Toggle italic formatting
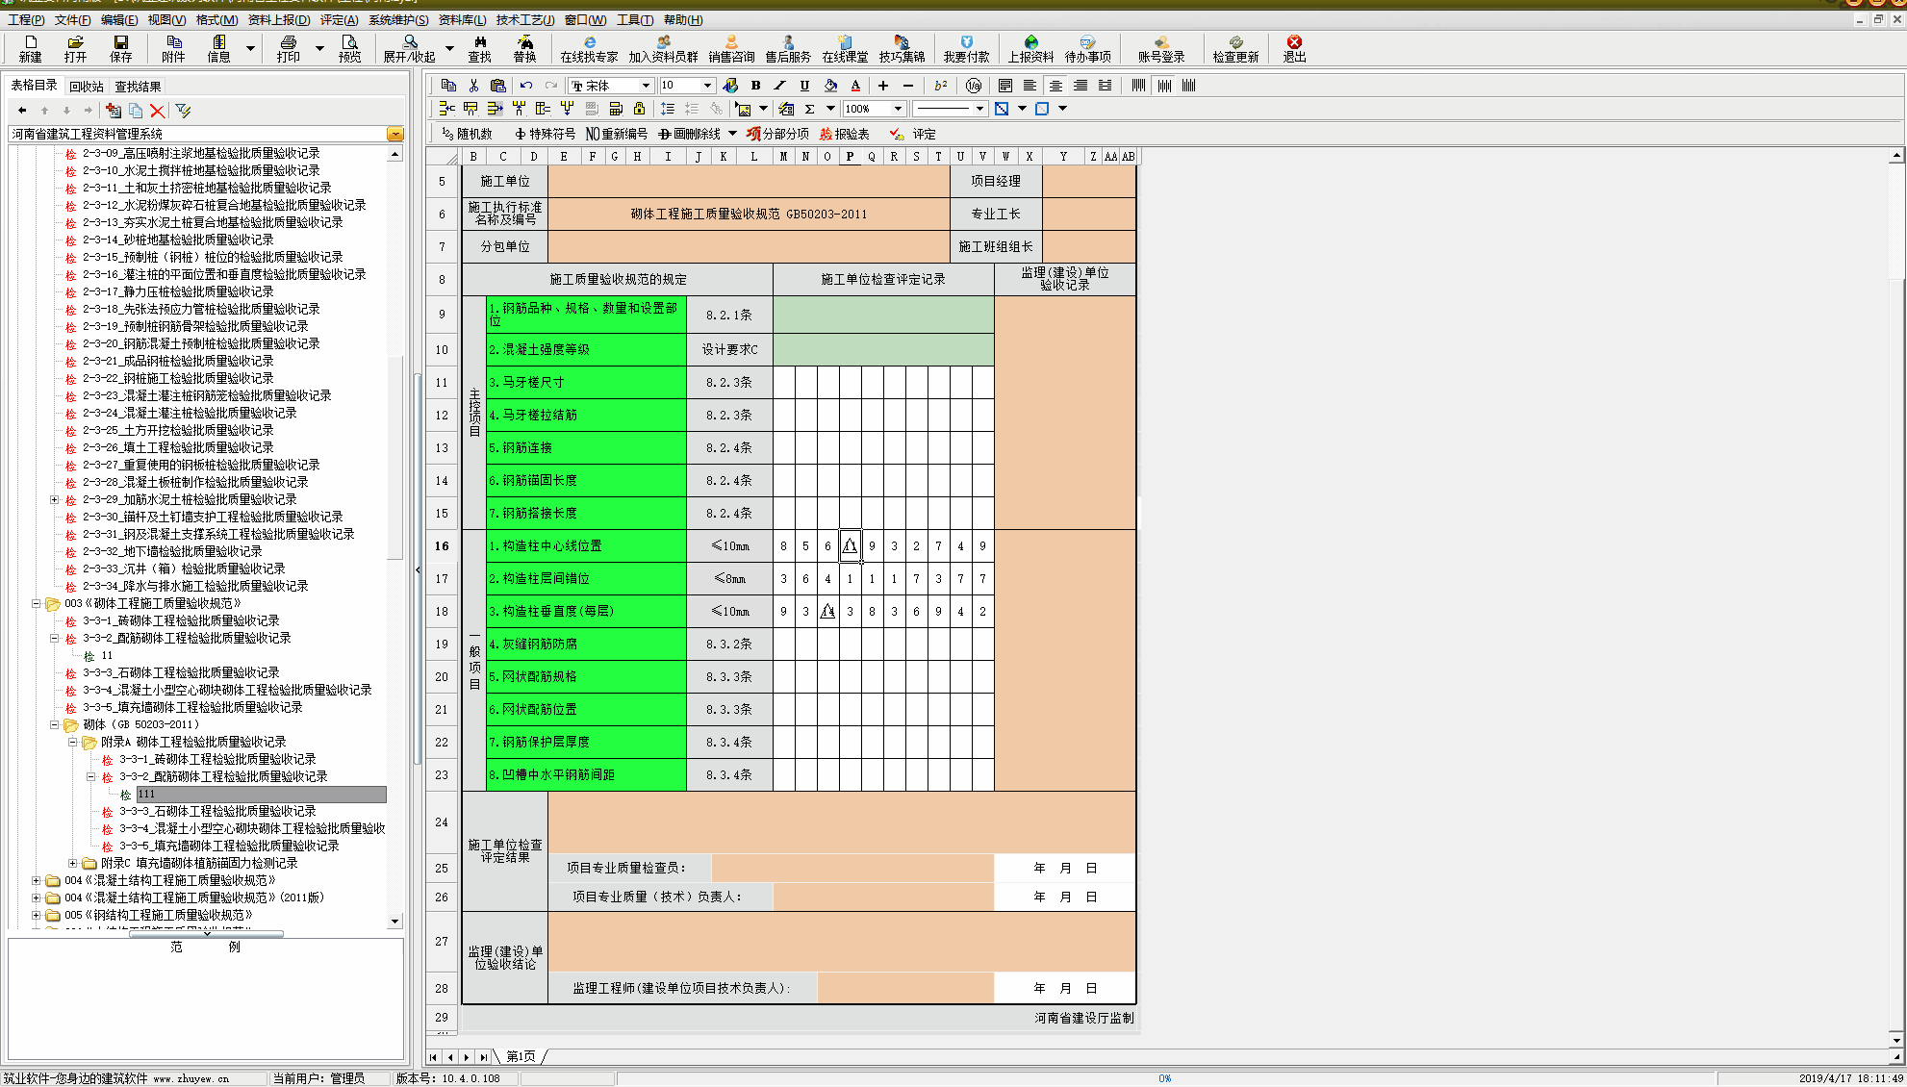 [779, 86]
